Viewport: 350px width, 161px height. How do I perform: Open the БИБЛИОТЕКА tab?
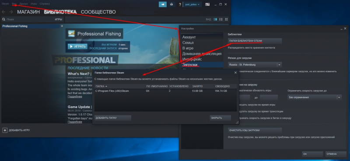[60, 12]
